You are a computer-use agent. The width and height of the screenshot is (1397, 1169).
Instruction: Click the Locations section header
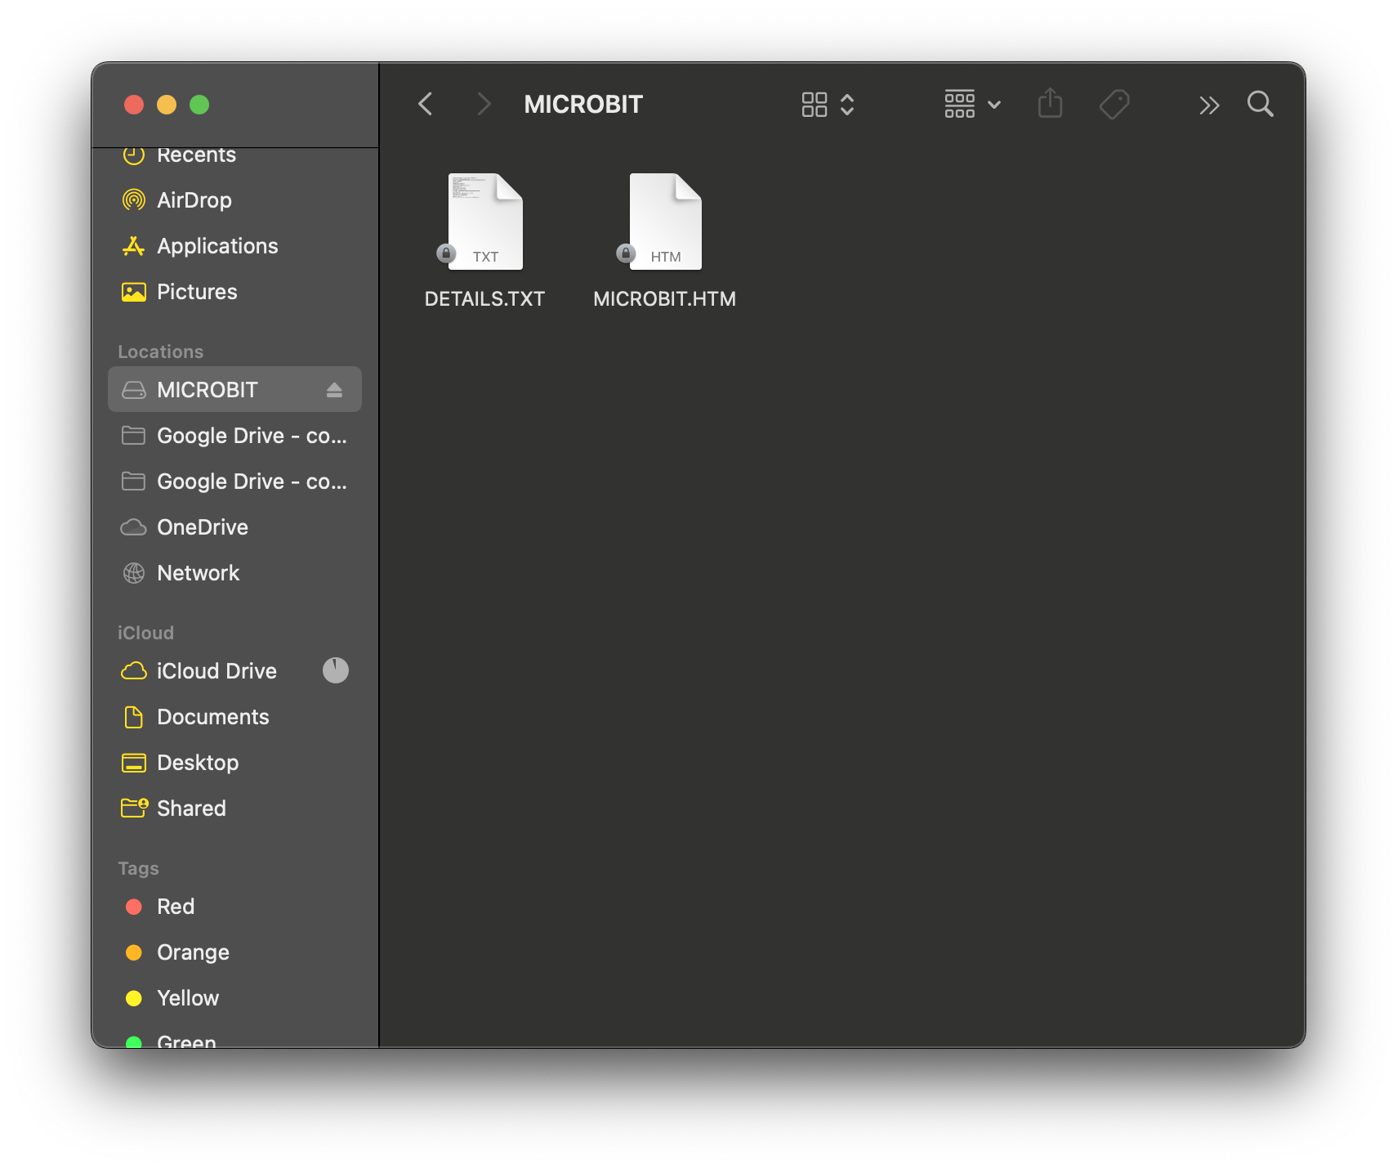160,352
